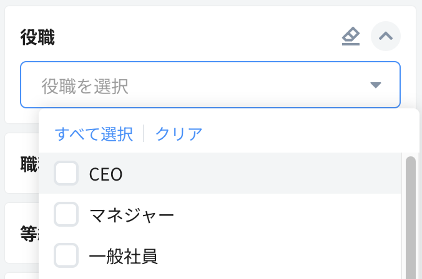Select the CEO option label text
The image size is (422, 279).
pyautogui.click(x=106, y=174)
